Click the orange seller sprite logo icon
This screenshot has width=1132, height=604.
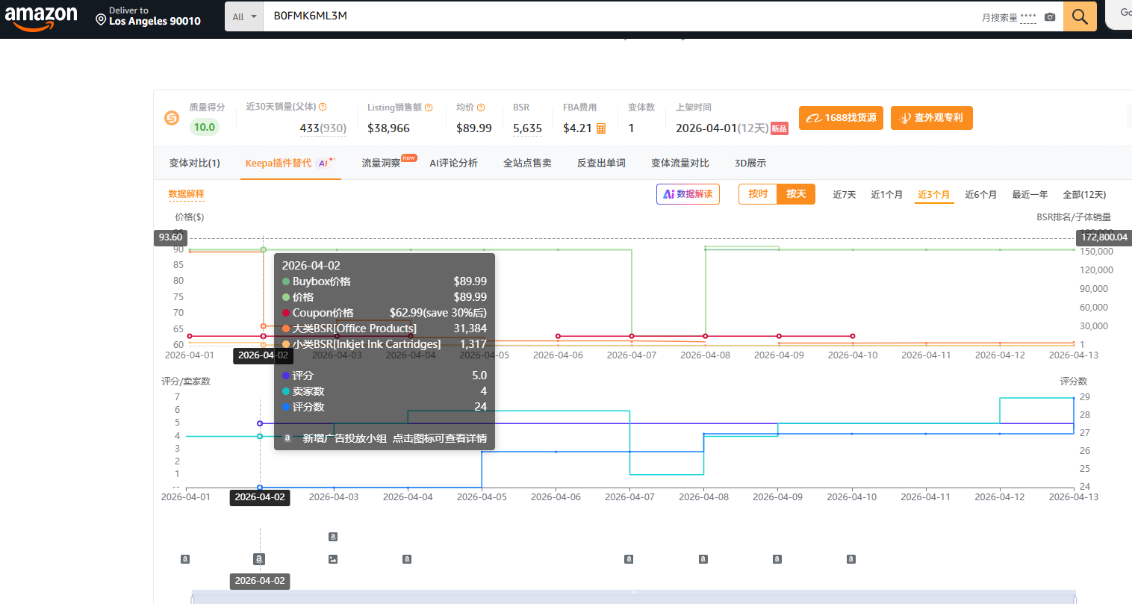pos(172,118)
